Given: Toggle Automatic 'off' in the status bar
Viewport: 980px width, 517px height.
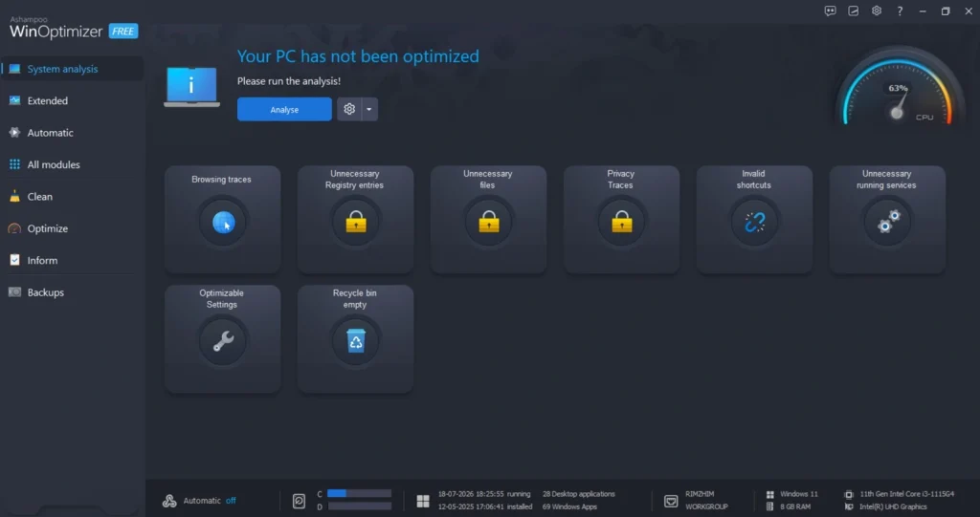Looking at the screenshot, I should (231, 501).
